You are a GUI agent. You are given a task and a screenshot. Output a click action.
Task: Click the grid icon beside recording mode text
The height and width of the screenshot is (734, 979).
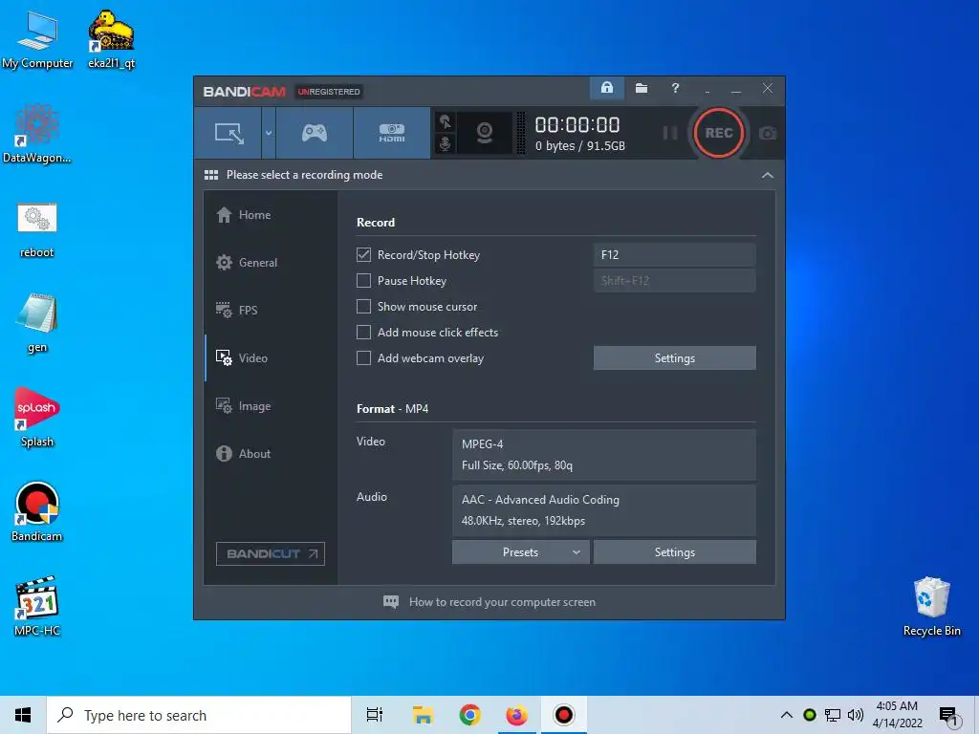tap(211, 175)
